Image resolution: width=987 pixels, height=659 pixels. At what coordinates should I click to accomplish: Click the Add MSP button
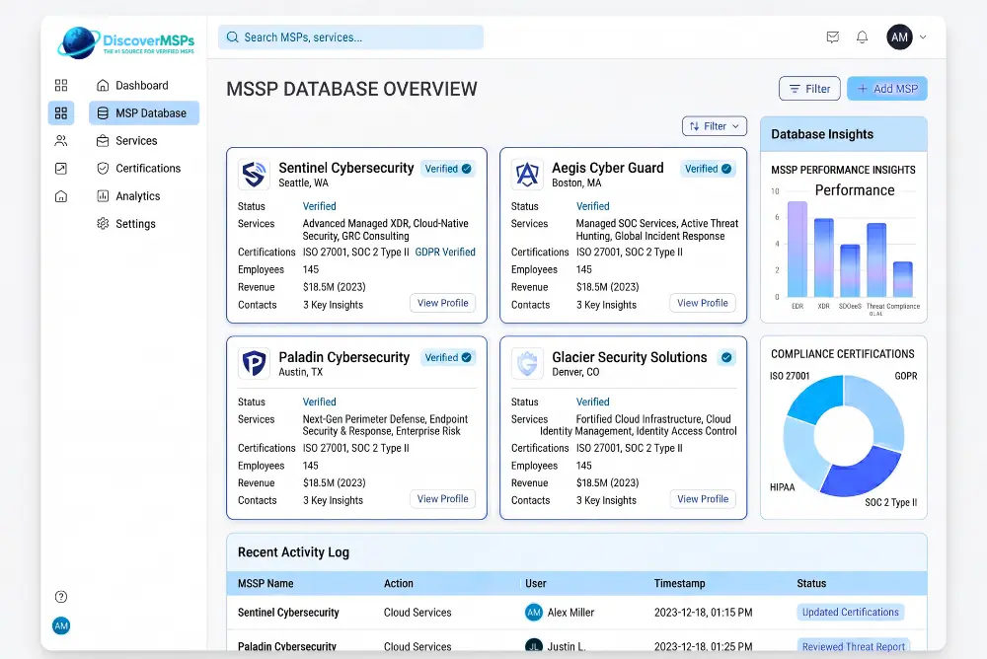[x=887, y=89]
